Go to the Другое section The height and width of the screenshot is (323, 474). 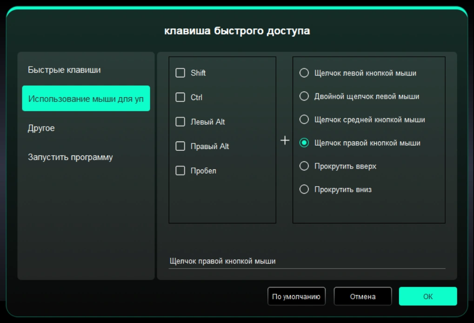point(41,128)
